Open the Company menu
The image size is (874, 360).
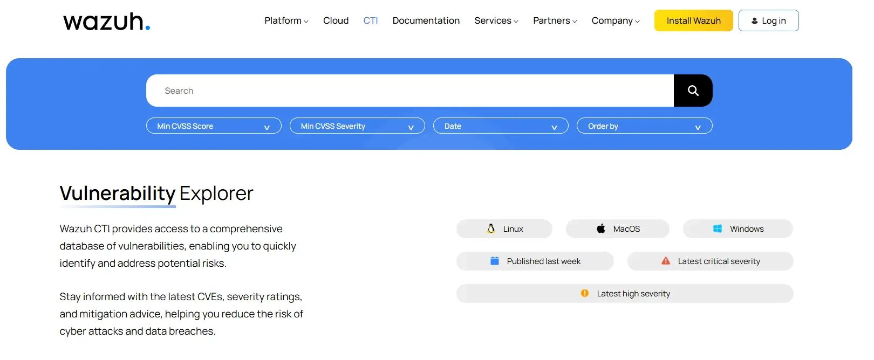tap(615, 20)
